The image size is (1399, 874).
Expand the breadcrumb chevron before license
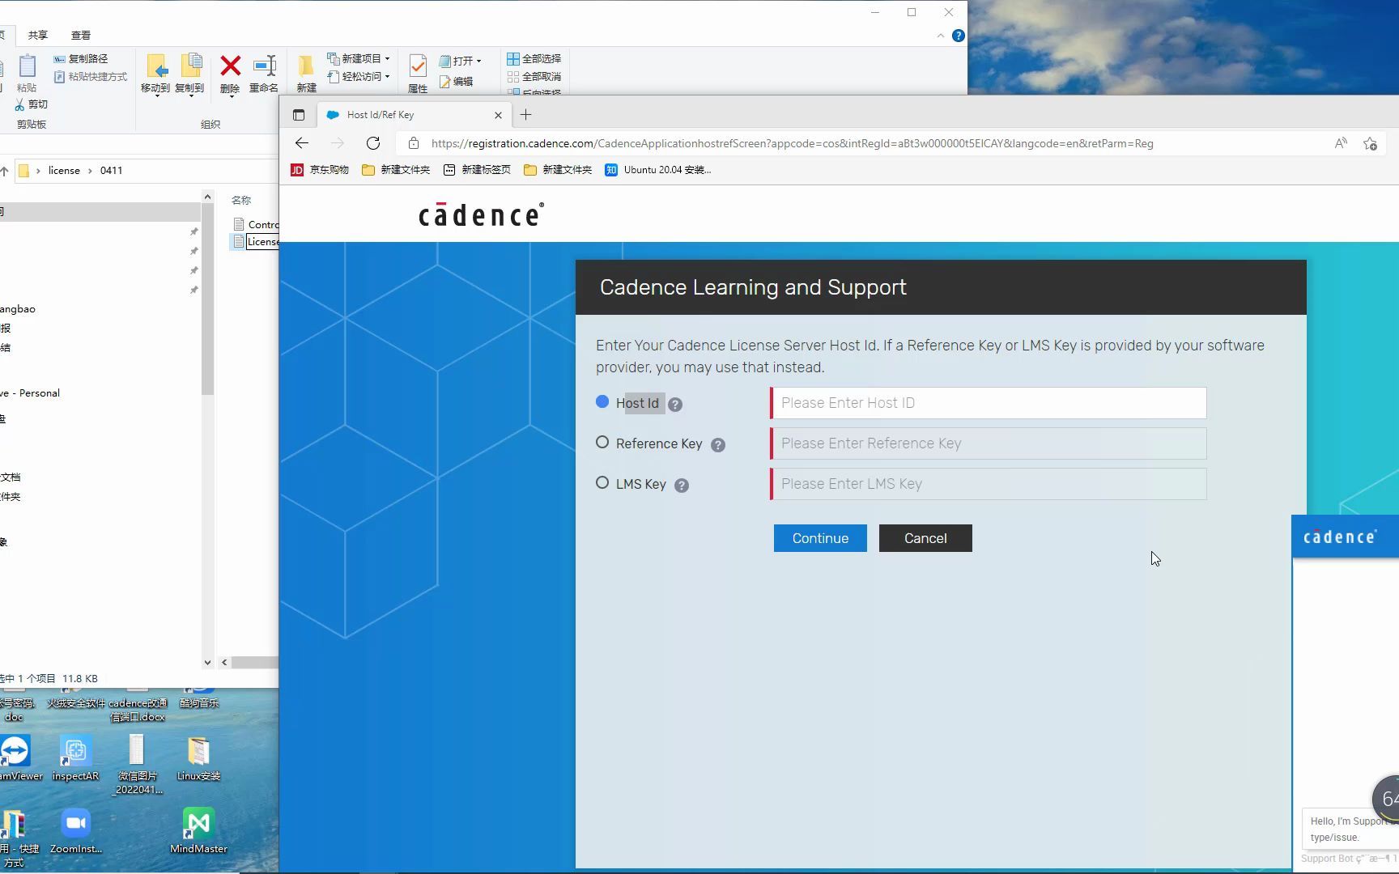point(37,171)
